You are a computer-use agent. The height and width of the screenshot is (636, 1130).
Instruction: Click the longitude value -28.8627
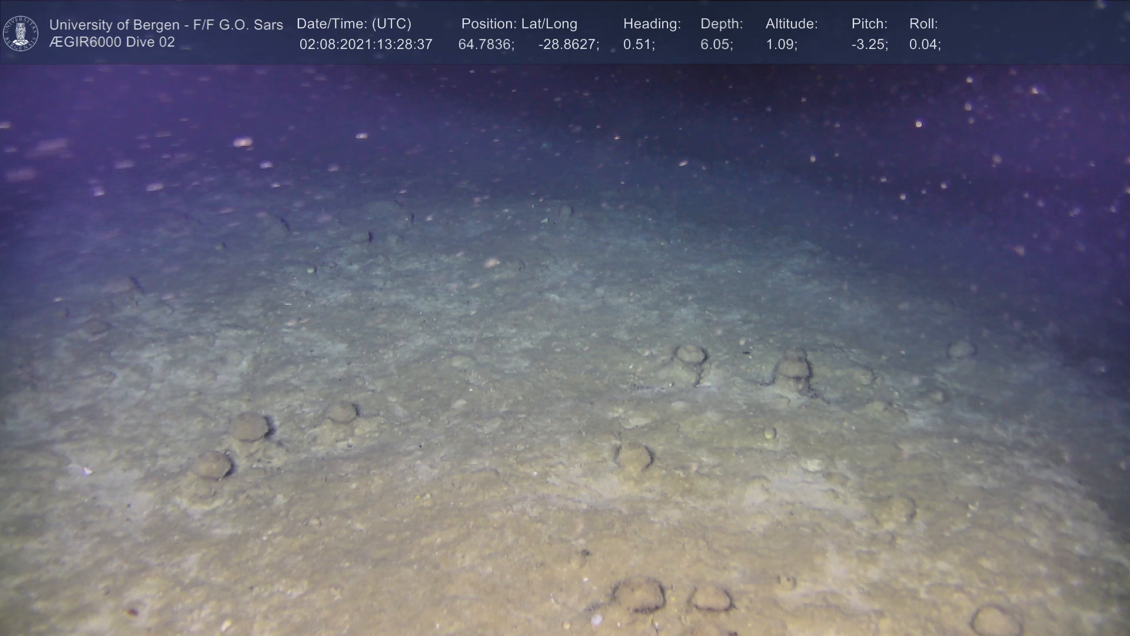pos(569,45)
